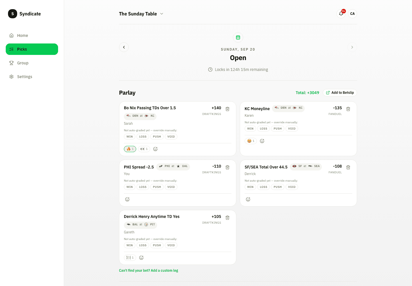Remove the SF/SEA Total Over leg
The image size is (412, 286).
click(348, 167)
